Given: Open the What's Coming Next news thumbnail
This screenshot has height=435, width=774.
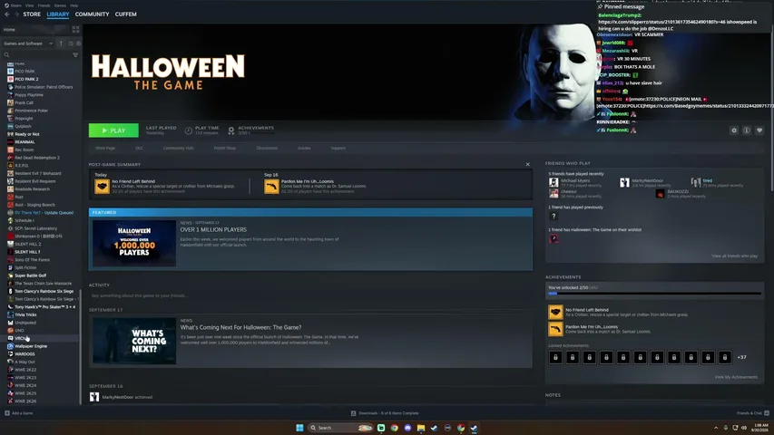Looking at the screenshot, I should coord(134,341).
